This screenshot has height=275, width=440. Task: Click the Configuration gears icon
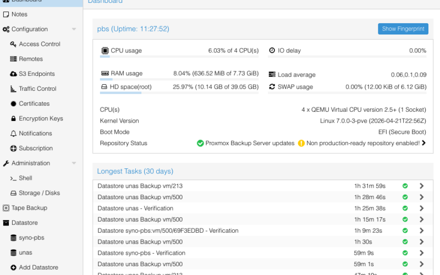pos(6,29)
